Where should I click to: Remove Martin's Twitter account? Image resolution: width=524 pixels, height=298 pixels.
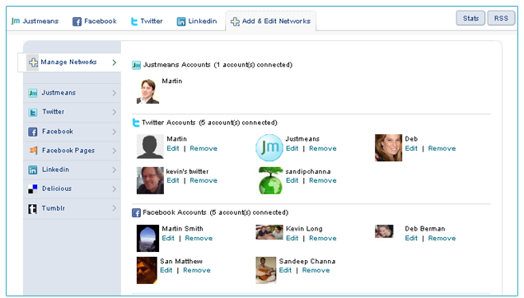click(204, 148)
